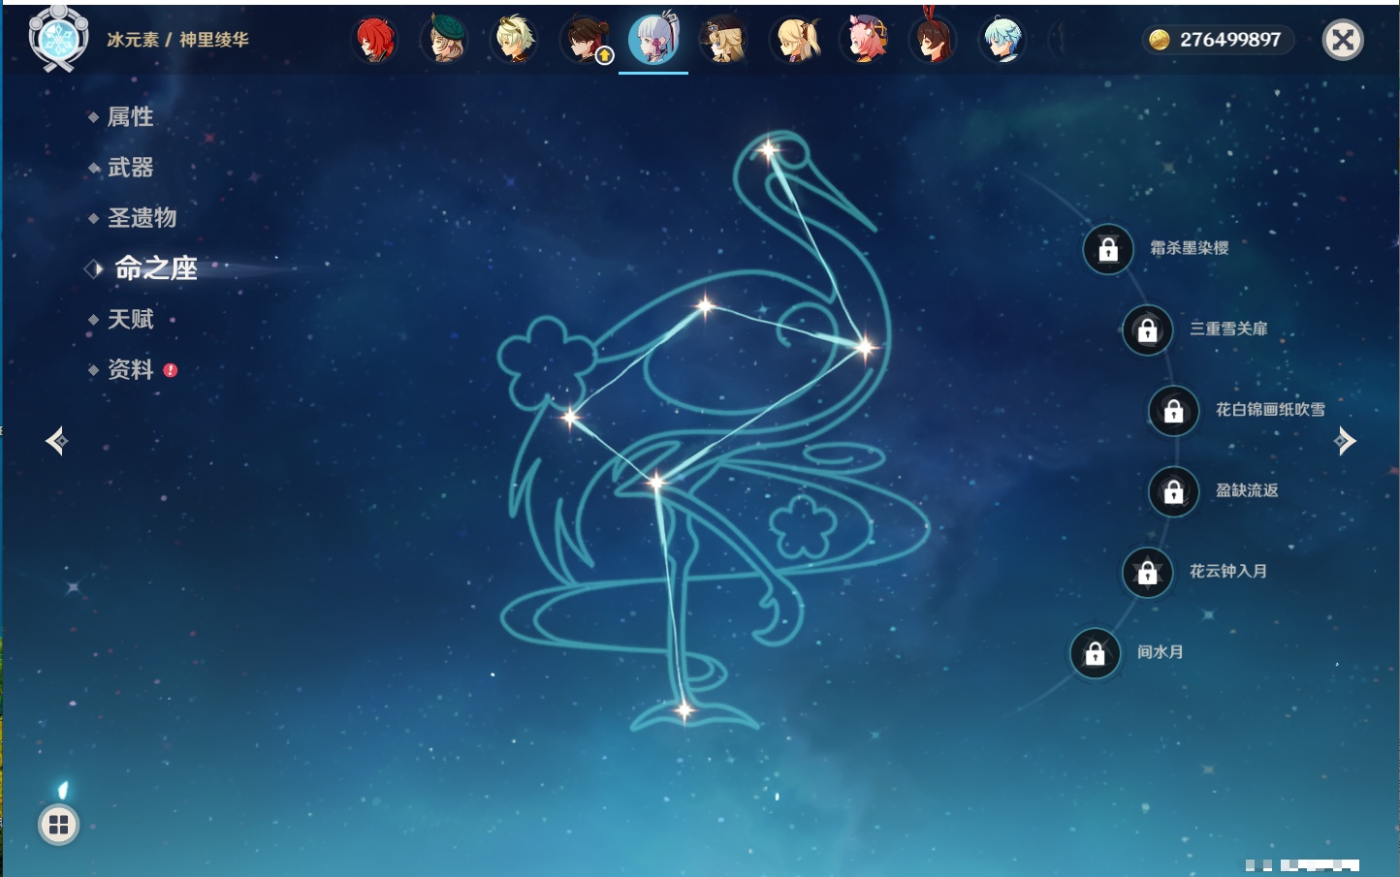This screenshot has height=877, width=1400.
Task: Click the lock icon for 霜杀墨染樱
Action: pyautogui.click(x=1108, y=250)
